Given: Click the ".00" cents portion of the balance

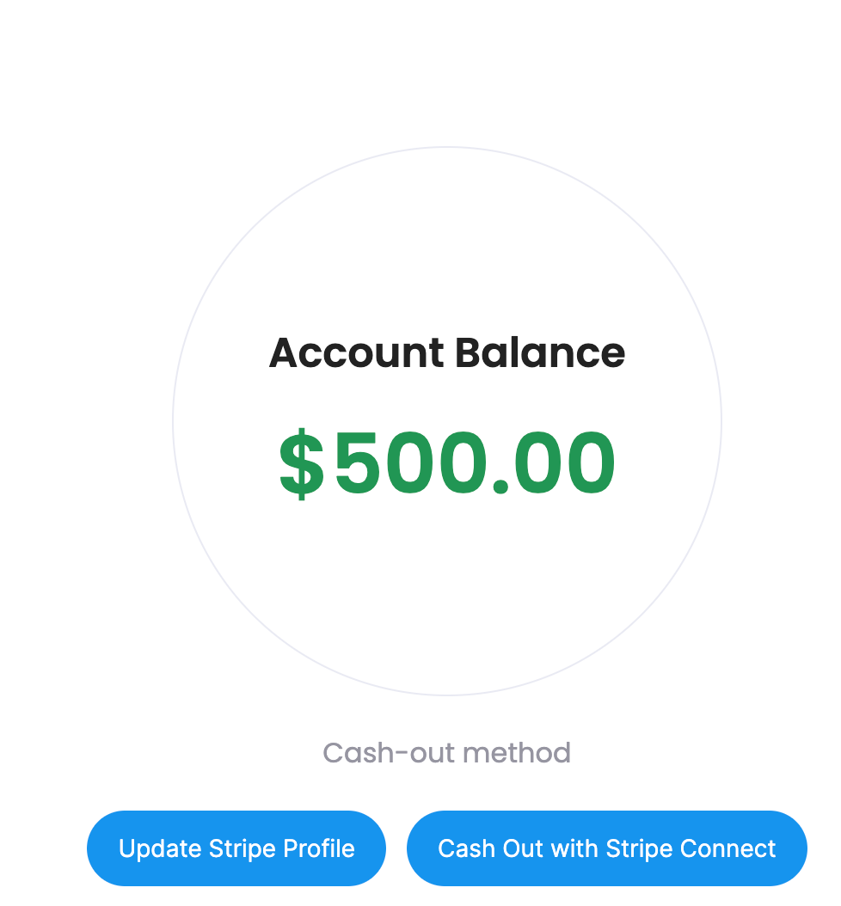Looking at the screenshot, I should (x=554, y=463).
